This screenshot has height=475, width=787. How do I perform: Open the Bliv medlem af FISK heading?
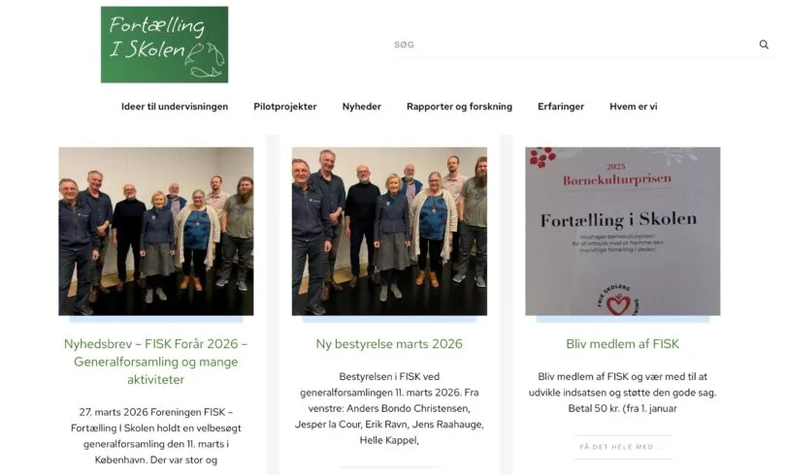[622, 344]
